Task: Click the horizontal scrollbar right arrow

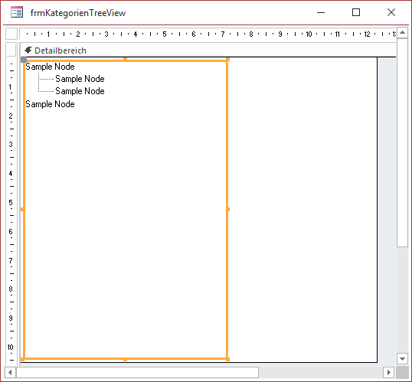Action: point(388,372)
